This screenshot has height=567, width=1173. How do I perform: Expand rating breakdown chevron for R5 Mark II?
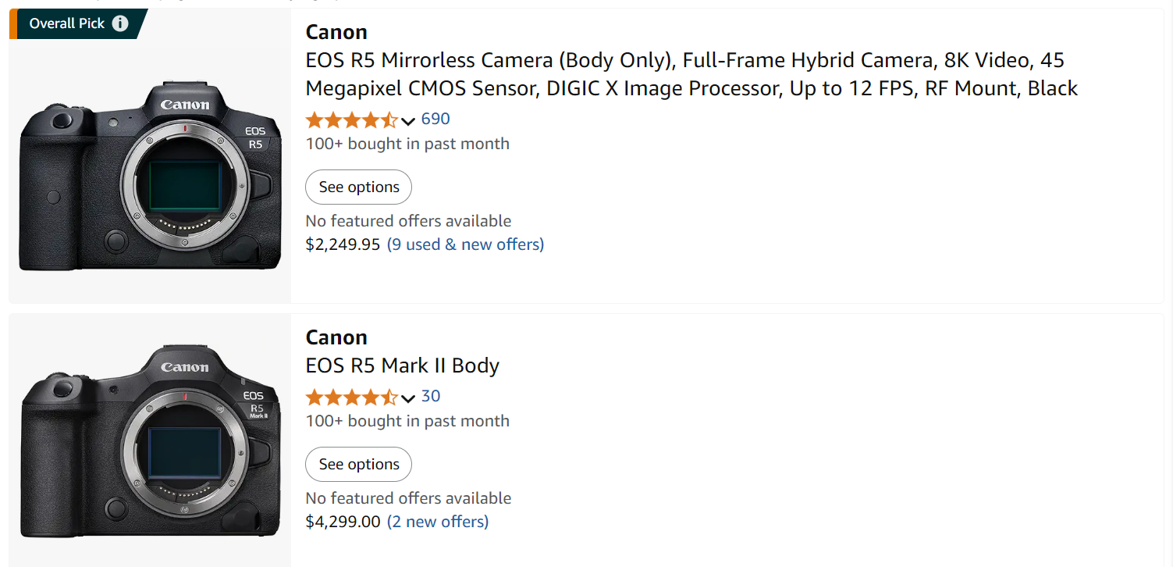408,398
